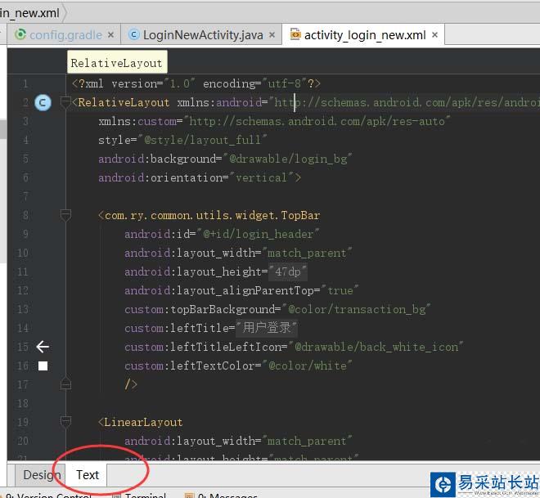
Task: Click the @+id/login_header value
Action: coord(259,234)
